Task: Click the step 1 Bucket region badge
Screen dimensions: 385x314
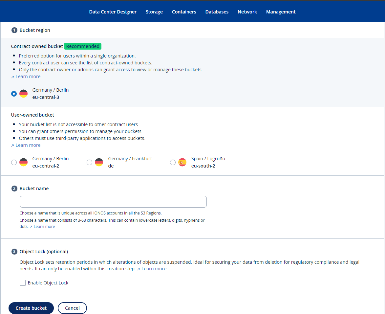Action: pos(14,30)
